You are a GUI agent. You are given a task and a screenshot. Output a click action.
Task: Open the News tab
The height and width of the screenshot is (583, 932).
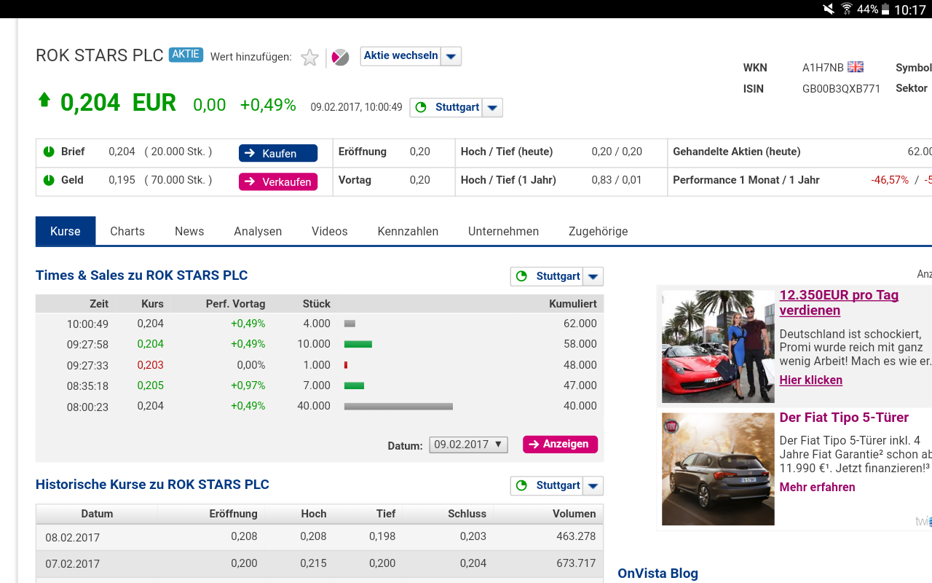click(x=189, y=231)
